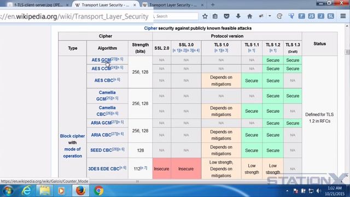This screenshot has width=350, height=197.
Task: Open Windows Explorer folder from taskbar
Action: pyautogui.click(x=45, y=191)
